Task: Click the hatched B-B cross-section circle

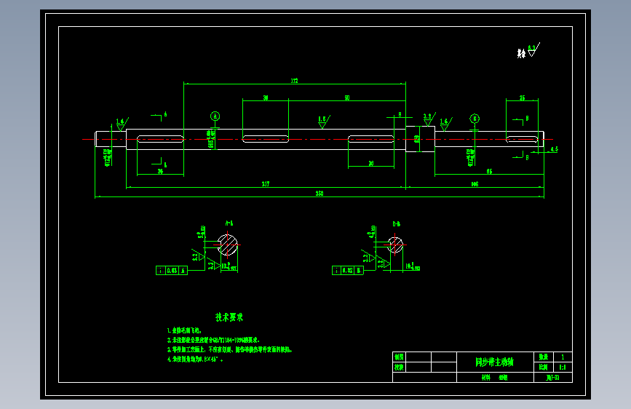Action: 395,245
